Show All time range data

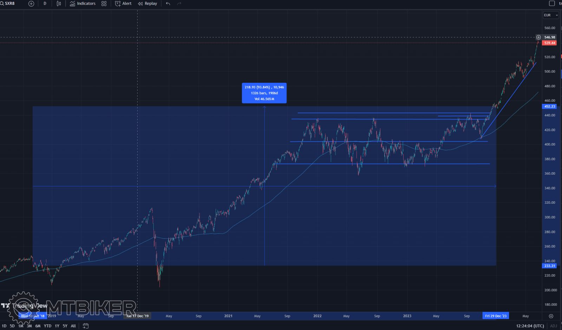[73, 326]
